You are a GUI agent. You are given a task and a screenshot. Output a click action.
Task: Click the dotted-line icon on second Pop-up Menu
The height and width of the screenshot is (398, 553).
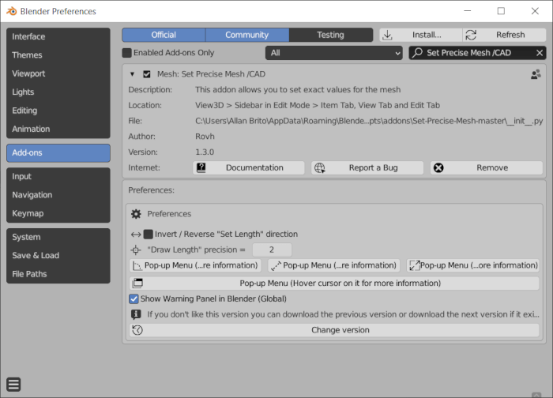click(x=276, y=266)
